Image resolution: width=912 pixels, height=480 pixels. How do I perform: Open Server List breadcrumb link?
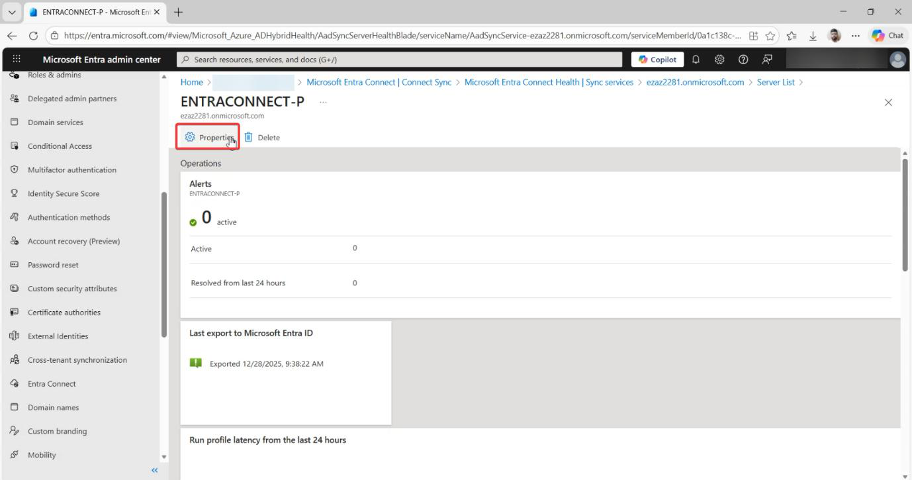tap(776, 82)
